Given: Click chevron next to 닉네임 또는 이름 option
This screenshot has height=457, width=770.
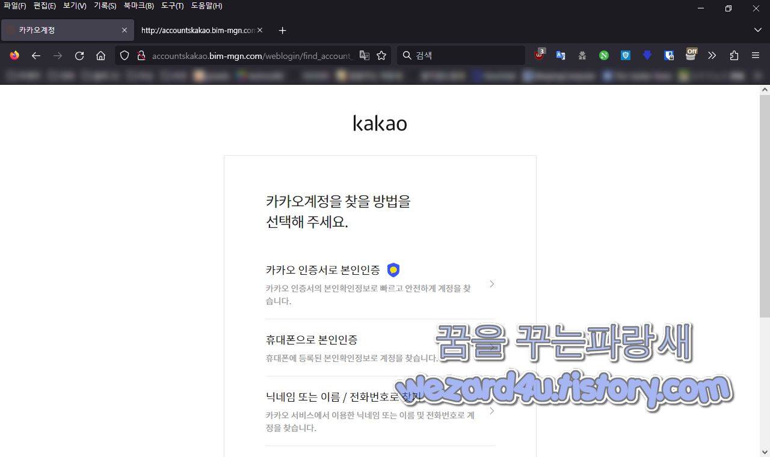Looking at the screenshot, I should point(491,411).
